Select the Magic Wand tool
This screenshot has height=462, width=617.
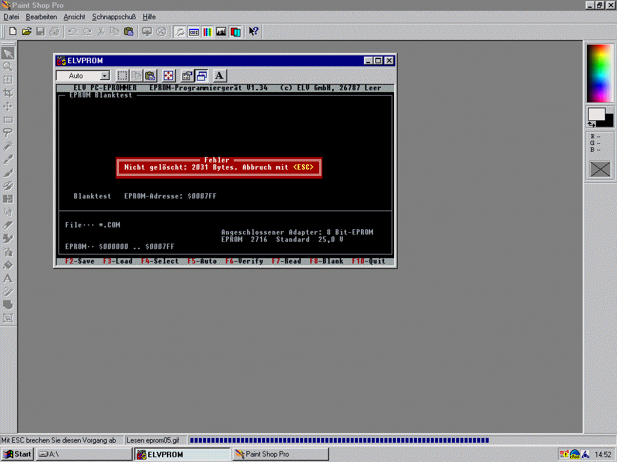[x=8, y=146]
